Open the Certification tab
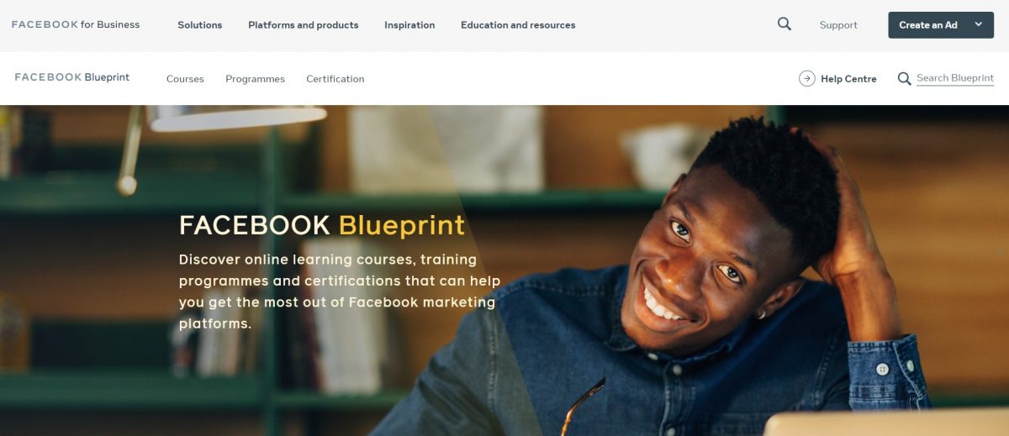This screenshot has width=1009, height=436. [335, 79]
